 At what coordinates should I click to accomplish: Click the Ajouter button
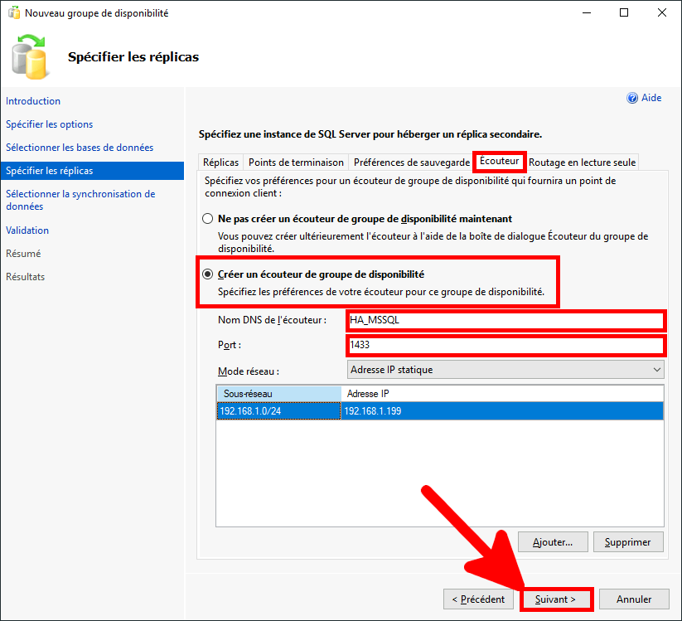[553, 542]
